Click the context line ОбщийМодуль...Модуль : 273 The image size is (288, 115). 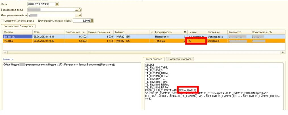click(59, 65)
